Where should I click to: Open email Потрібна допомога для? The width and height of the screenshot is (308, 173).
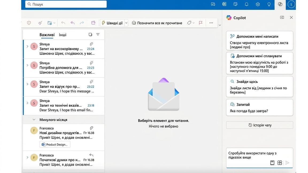64,68
